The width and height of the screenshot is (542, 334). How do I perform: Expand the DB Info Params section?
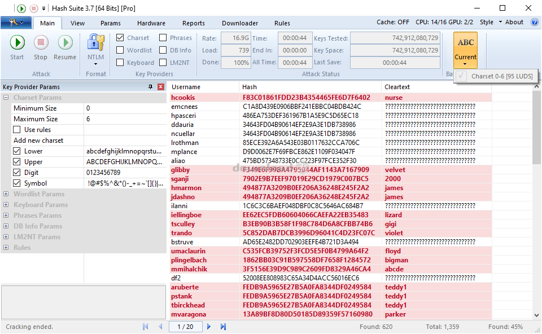6,226
